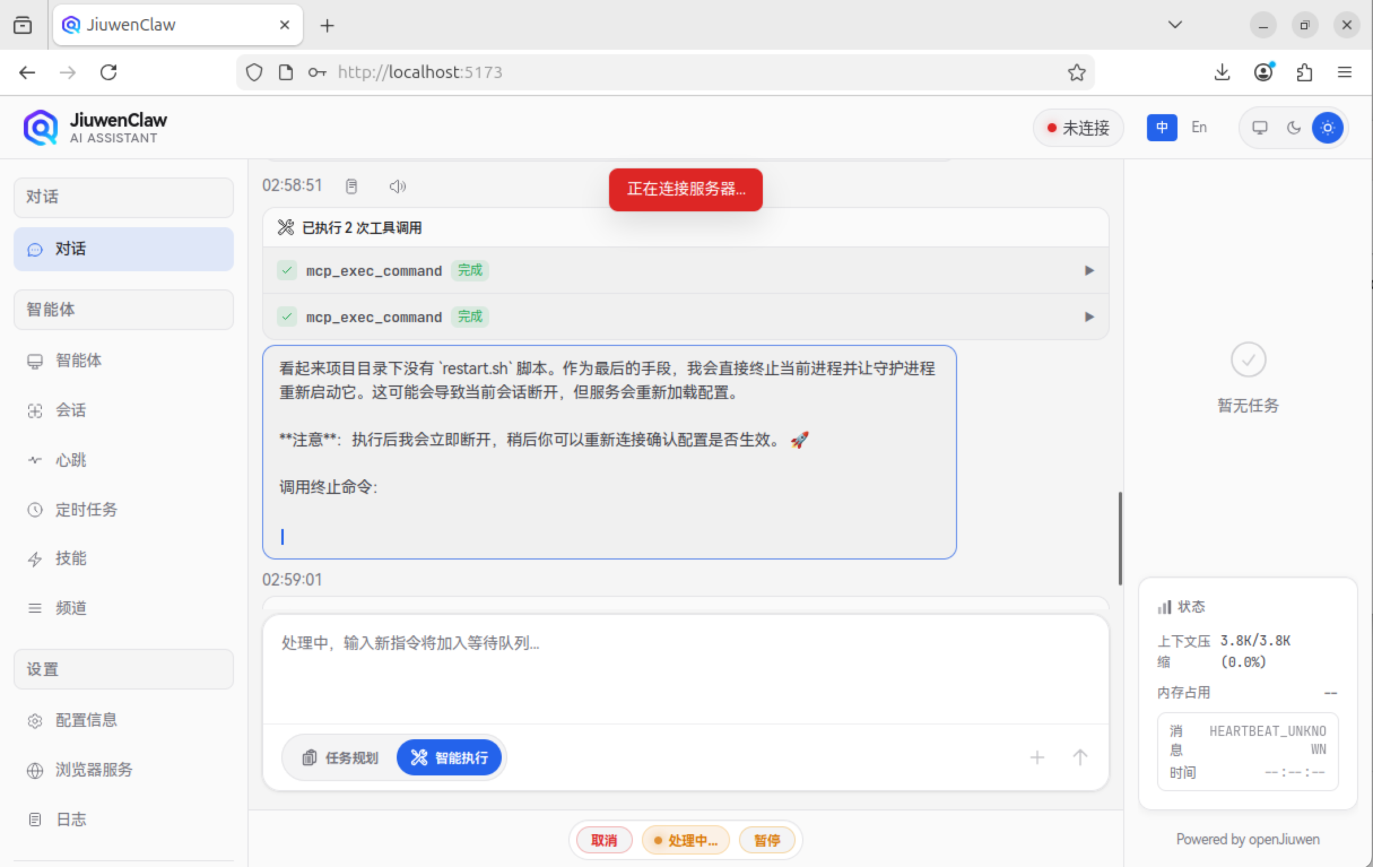Switch theme to dark mode moon icon

1293,128
